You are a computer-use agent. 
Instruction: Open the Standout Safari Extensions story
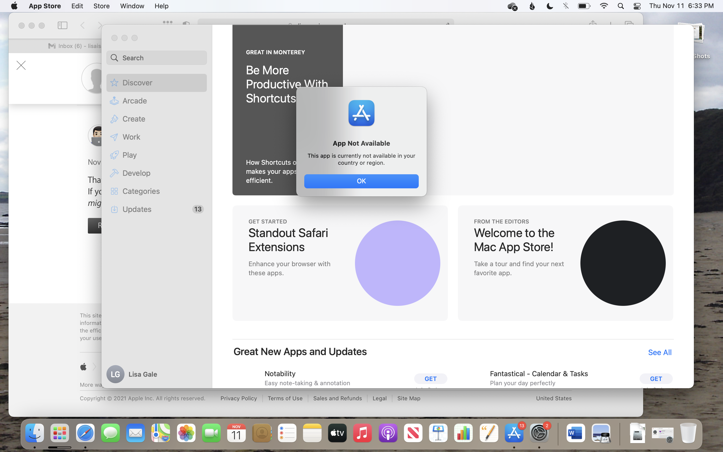[x=340, y=263]
